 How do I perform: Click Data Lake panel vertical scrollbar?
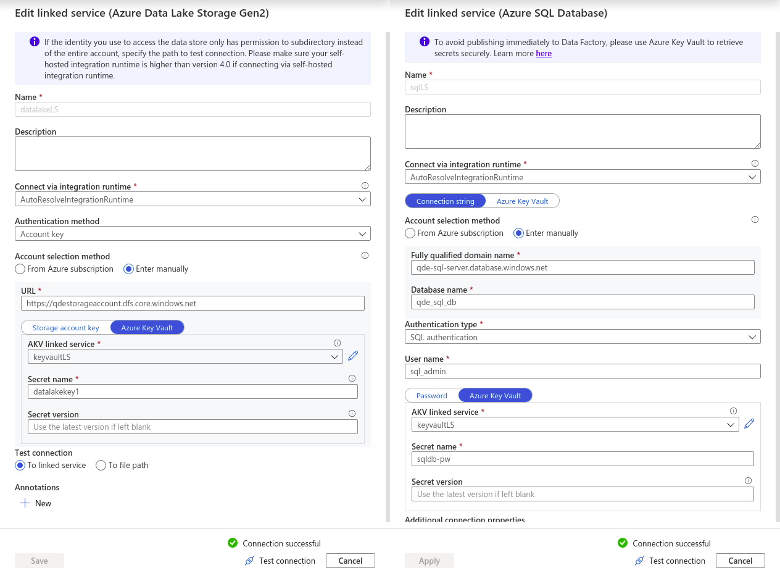387,277
